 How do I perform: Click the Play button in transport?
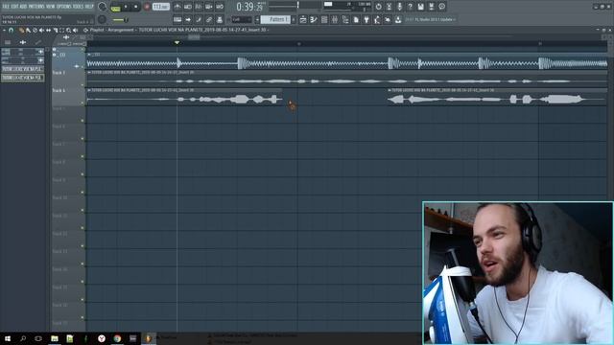(126, 7)
